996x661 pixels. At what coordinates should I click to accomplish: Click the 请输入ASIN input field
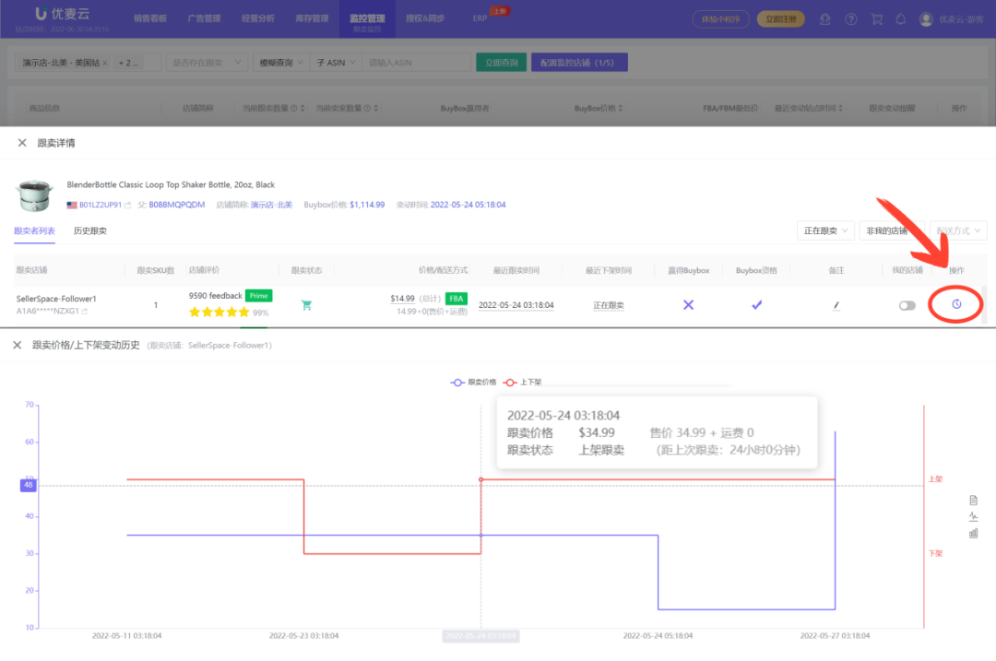point(417,62)
